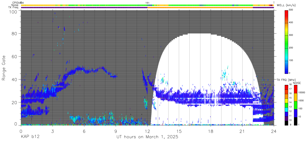Click the '300' label on the WID colorbar
Image resolution: width=308 pixels, height=142 pixels.
[291, 35]
